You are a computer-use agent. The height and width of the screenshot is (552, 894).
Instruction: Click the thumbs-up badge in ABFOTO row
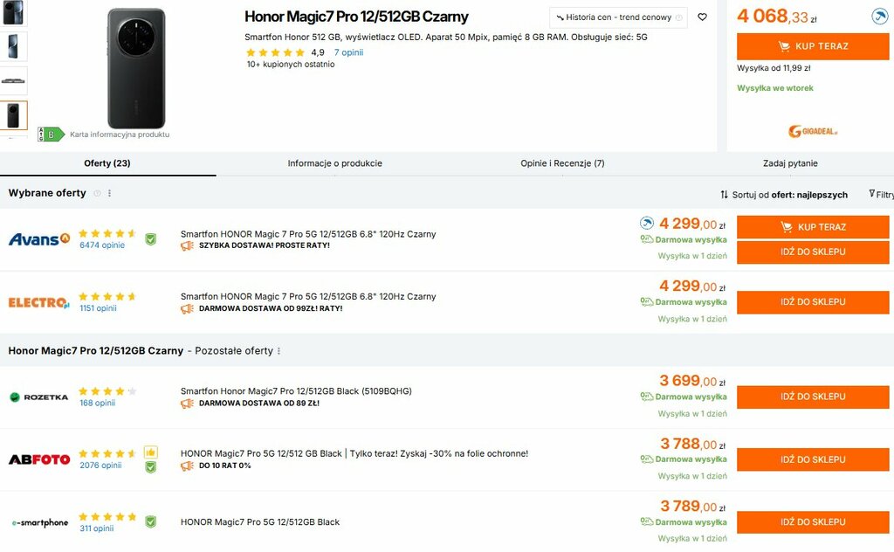150,452
